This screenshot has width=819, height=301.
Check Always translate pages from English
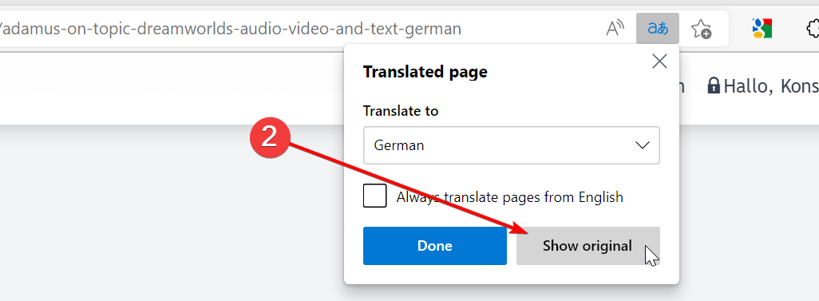[374, 196]
